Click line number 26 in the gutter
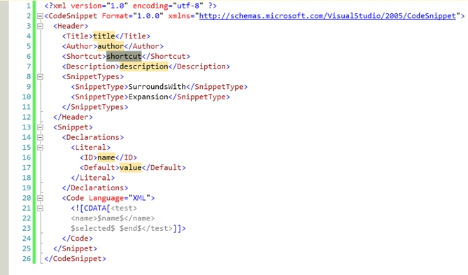Image resolution: width=468 pixels, height=275 pixels. pos(27,259)
